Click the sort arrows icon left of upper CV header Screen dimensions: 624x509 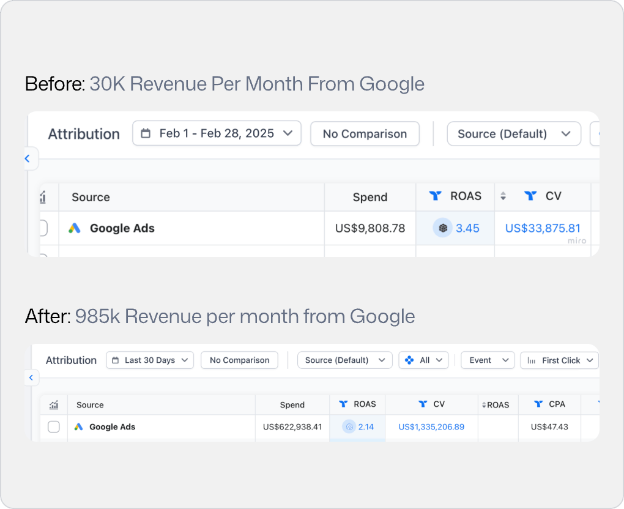(503, 196)
